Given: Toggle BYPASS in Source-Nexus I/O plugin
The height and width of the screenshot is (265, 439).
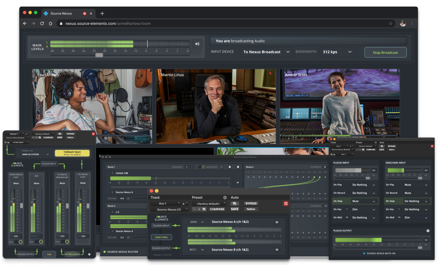Looking at the screenshot, I should pyautogui.click(x=251, y=203).
